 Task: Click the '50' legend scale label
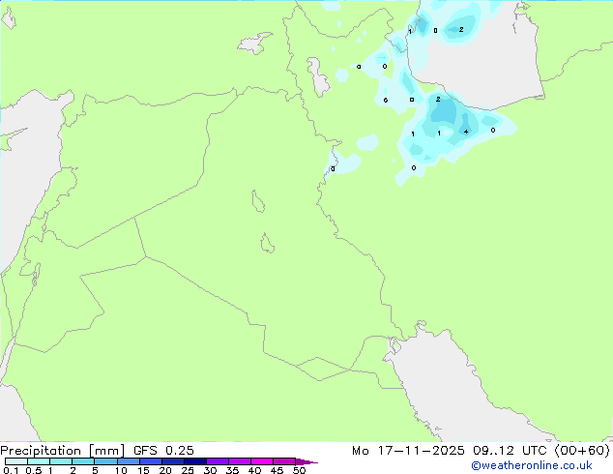[x=300, y=470]
